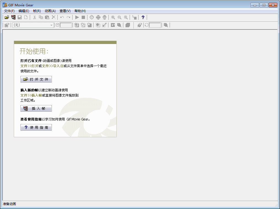Screen dimensions: 280x209
Task: Open the 帧(R) menu
Action: coord(37,11)
